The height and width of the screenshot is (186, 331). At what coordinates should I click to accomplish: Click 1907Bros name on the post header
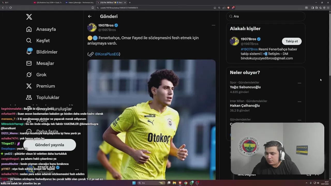[106, 25]
